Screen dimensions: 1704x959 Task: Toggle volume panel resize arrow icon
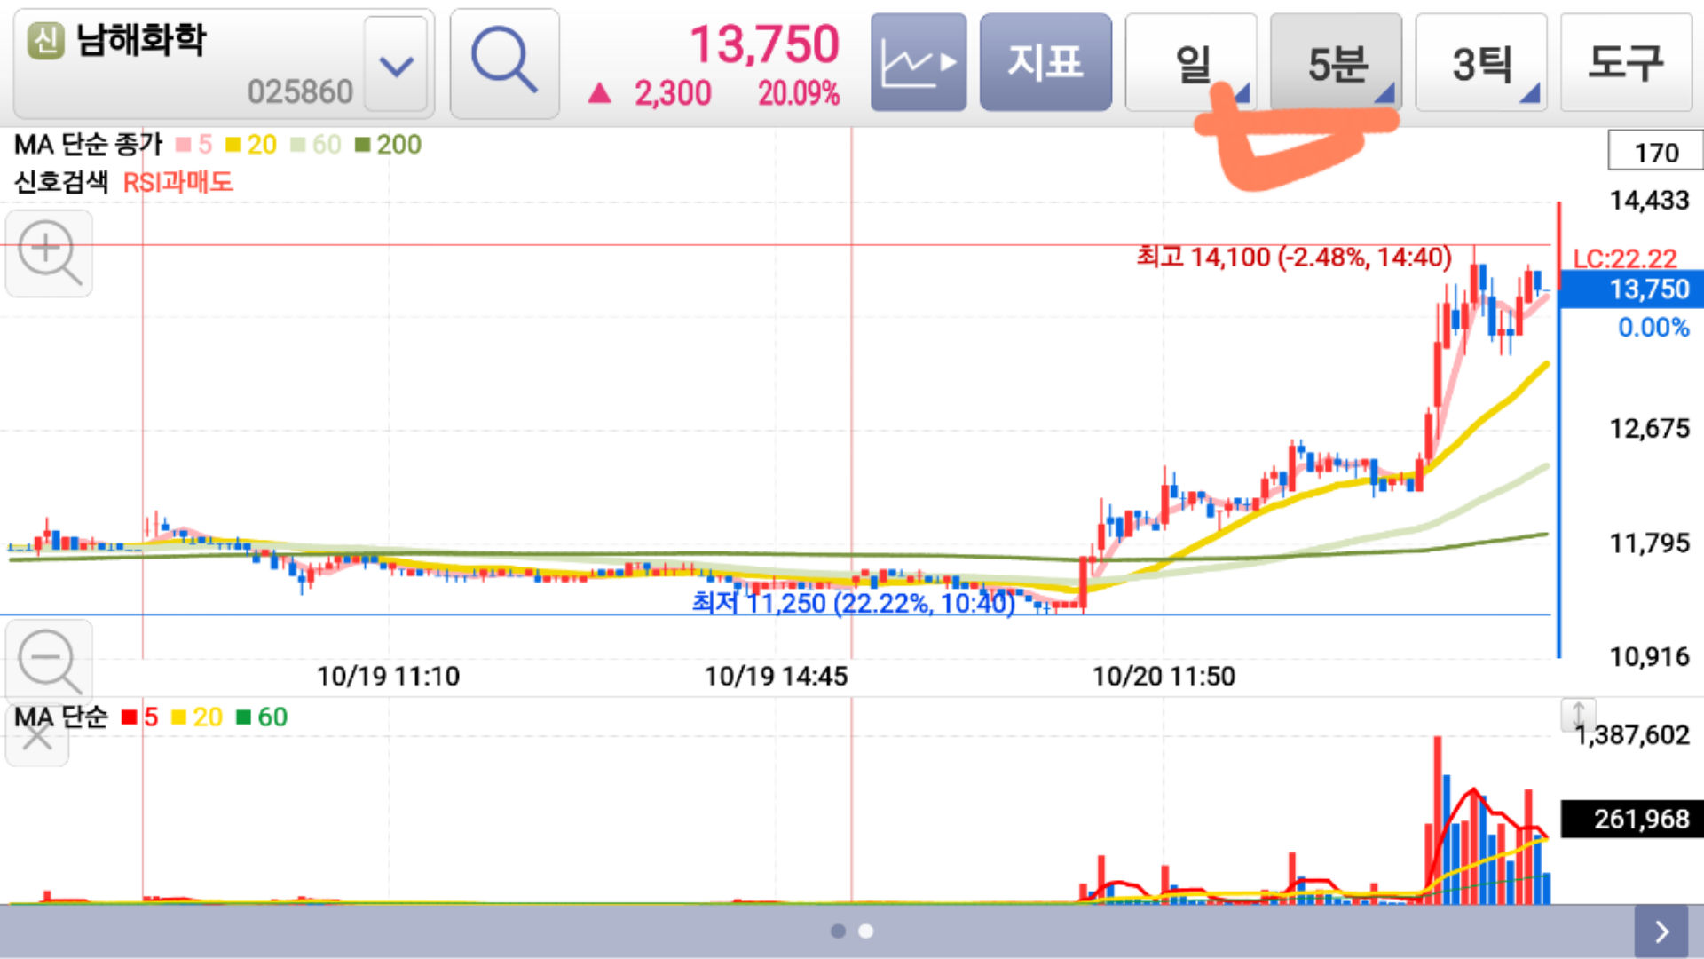pos(1578,714)
